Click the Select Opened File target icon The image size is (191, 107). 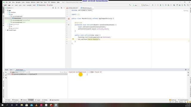(53, 8)
